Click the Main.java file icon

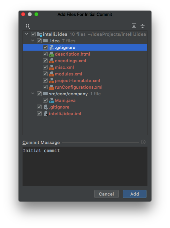pyautogui.click(x=51, y=100)
